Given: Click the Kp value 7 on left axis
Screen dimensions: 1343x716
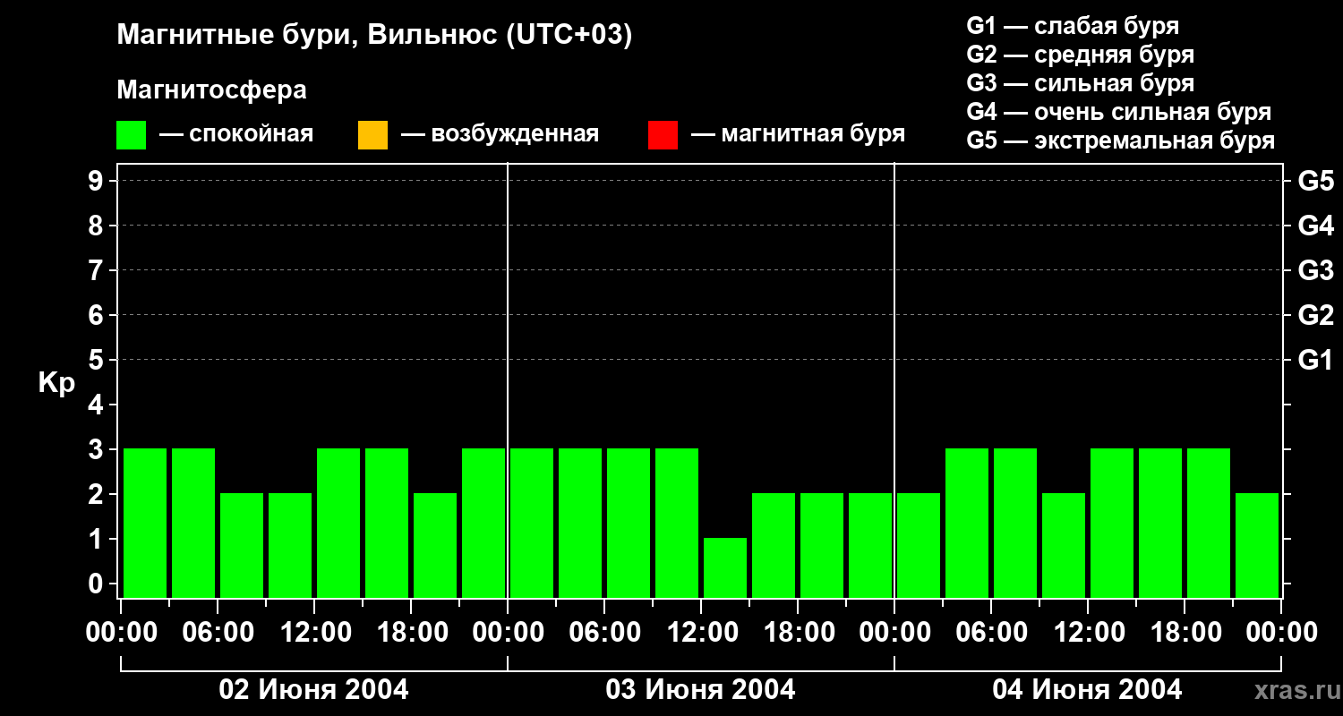Looking at the screenshot, I should 97,270.
